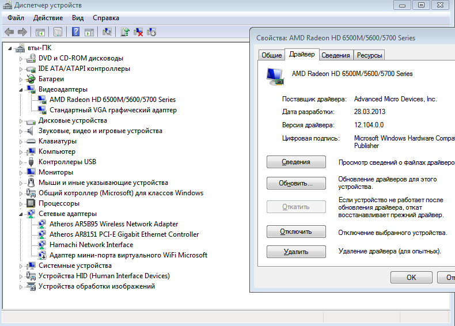Click the Клавиатуры keyboard icon

[x=31, y=141]
